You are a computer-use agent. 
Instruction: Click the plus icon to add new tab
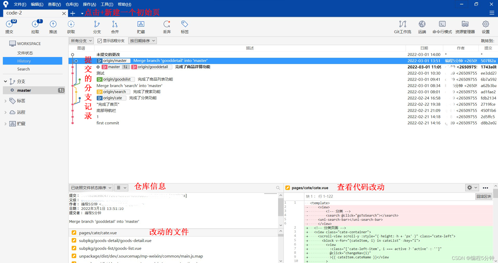[73, 13]
